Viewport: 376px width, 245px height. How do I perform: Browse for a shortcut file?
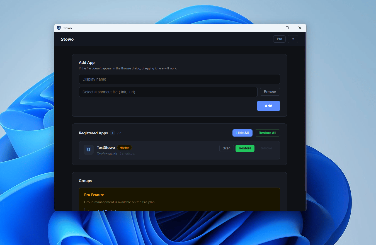(270, 92)
